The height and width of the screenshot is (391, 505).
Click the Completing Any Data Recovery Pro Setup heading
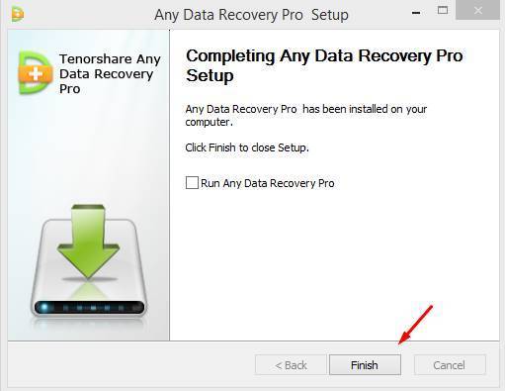[324, 65]
